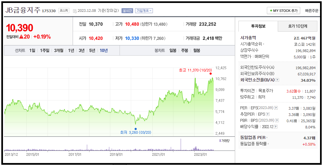
Task: Click the 목표주가 label
Action: (266, 91)
